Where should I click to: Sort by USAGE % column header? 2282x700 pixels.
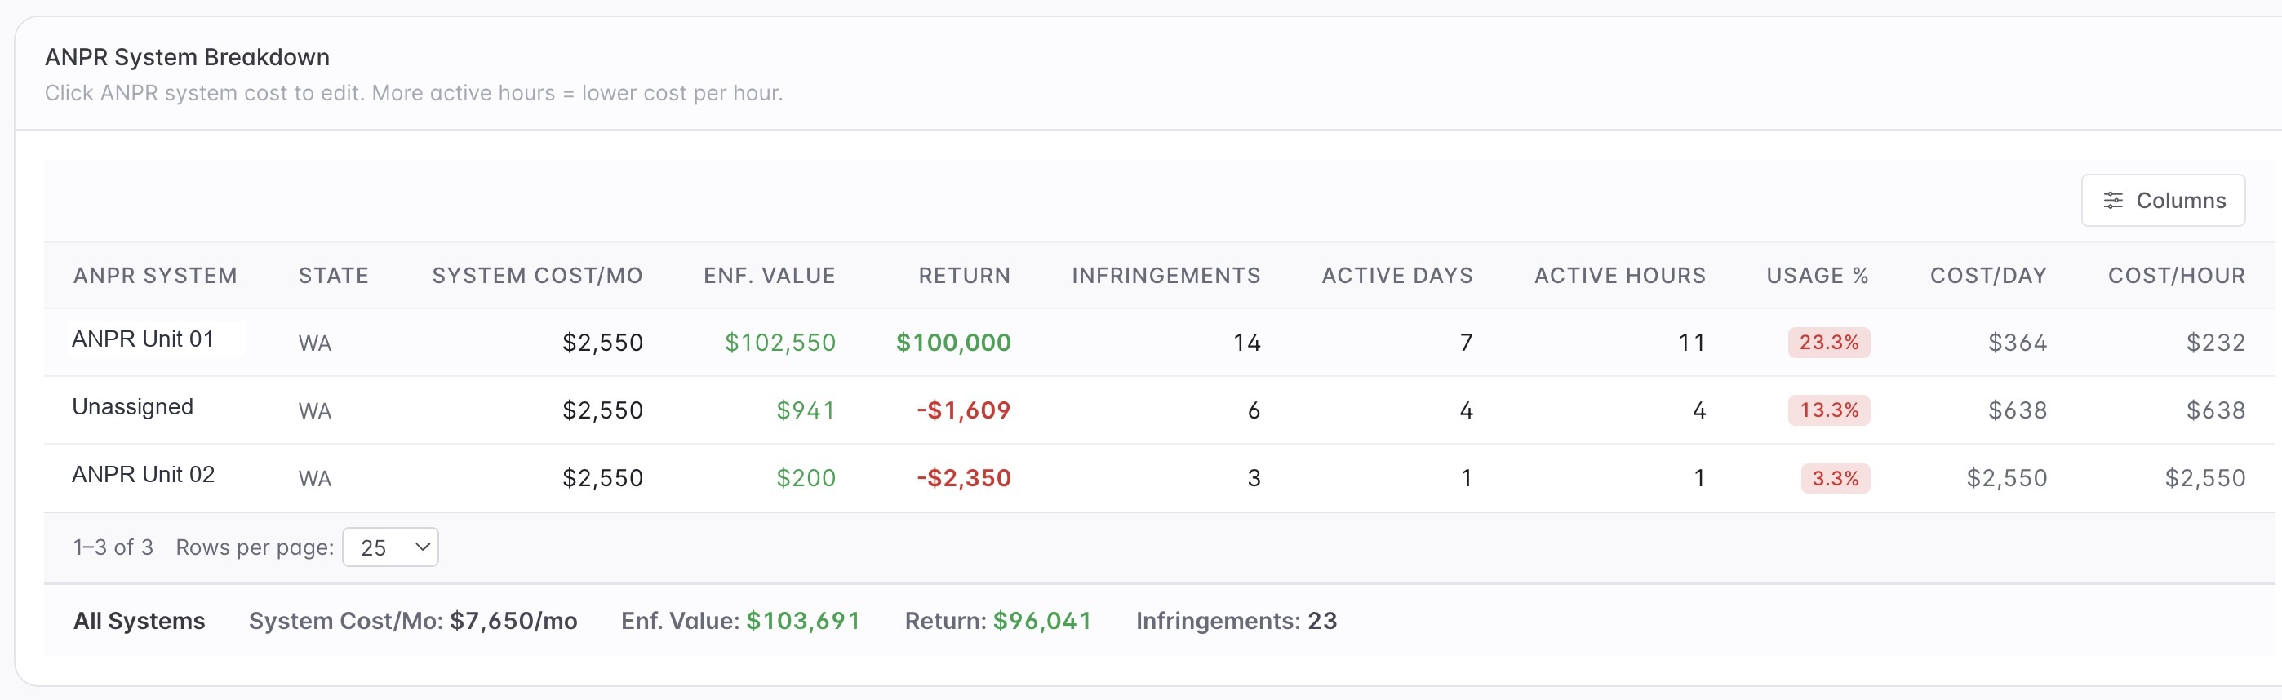[x=1817, y=276]
